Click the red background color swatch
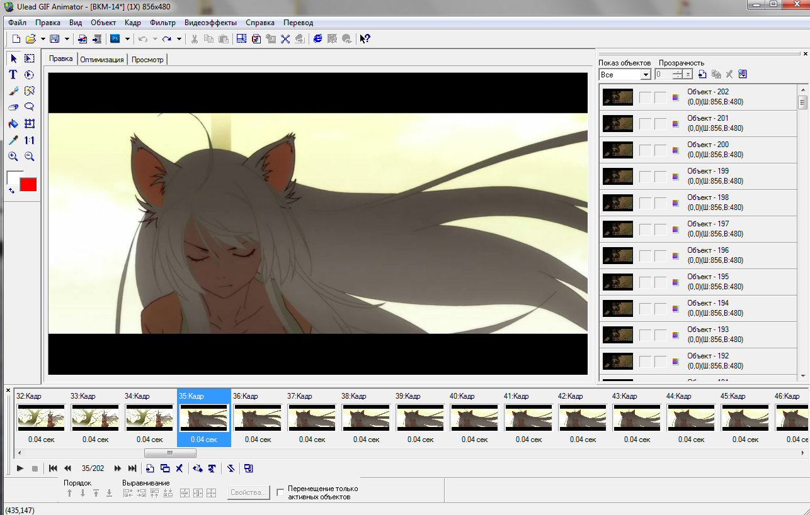Screen dimensions: 810x515 [x=28, y=184]
